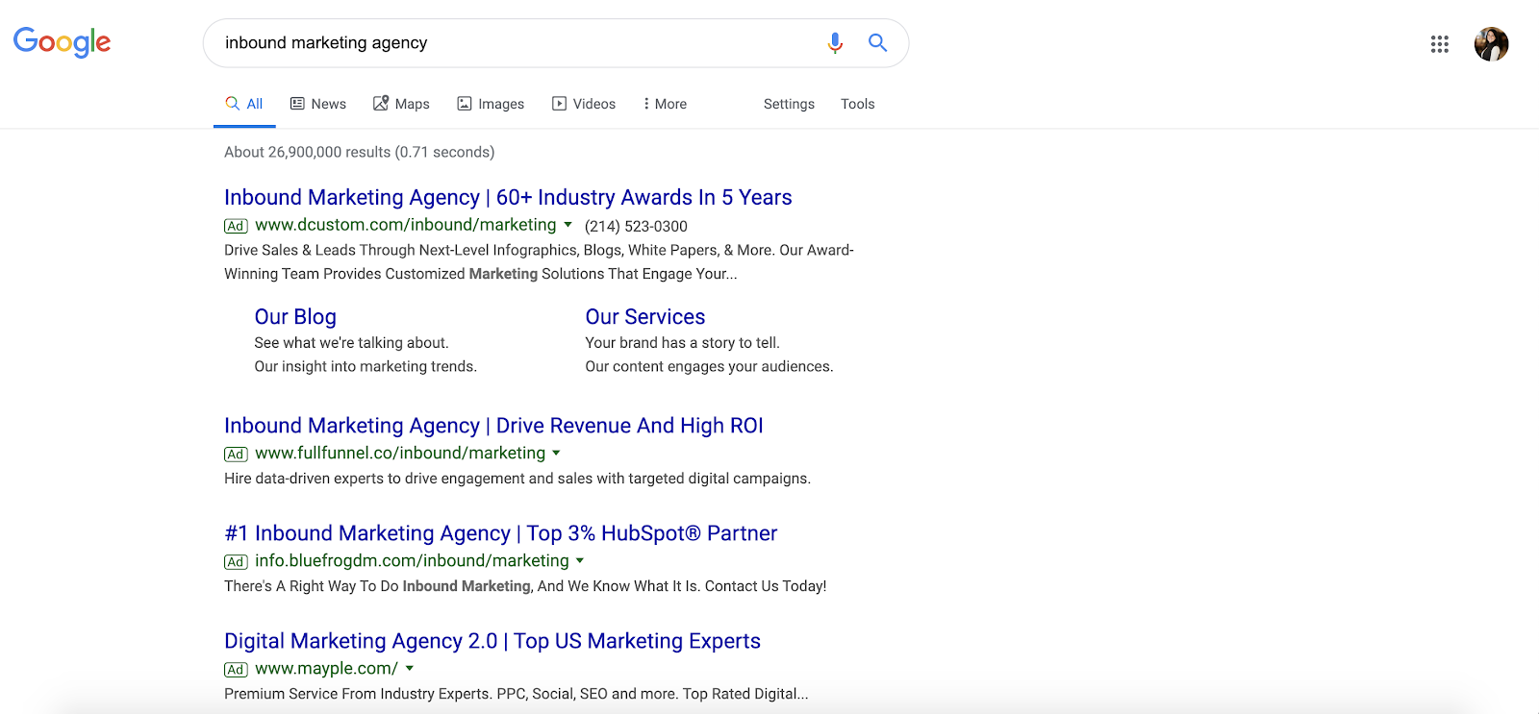This screenshot has height=714, width=1539.
Task: Click the About 26,900,000 results text
Action: [x=360, y=152]
